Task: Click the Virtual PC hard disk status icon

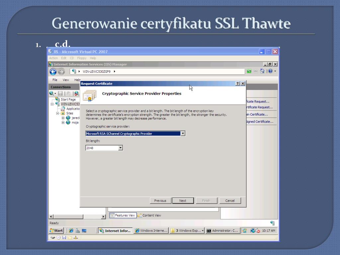Action: coord(53,237)
